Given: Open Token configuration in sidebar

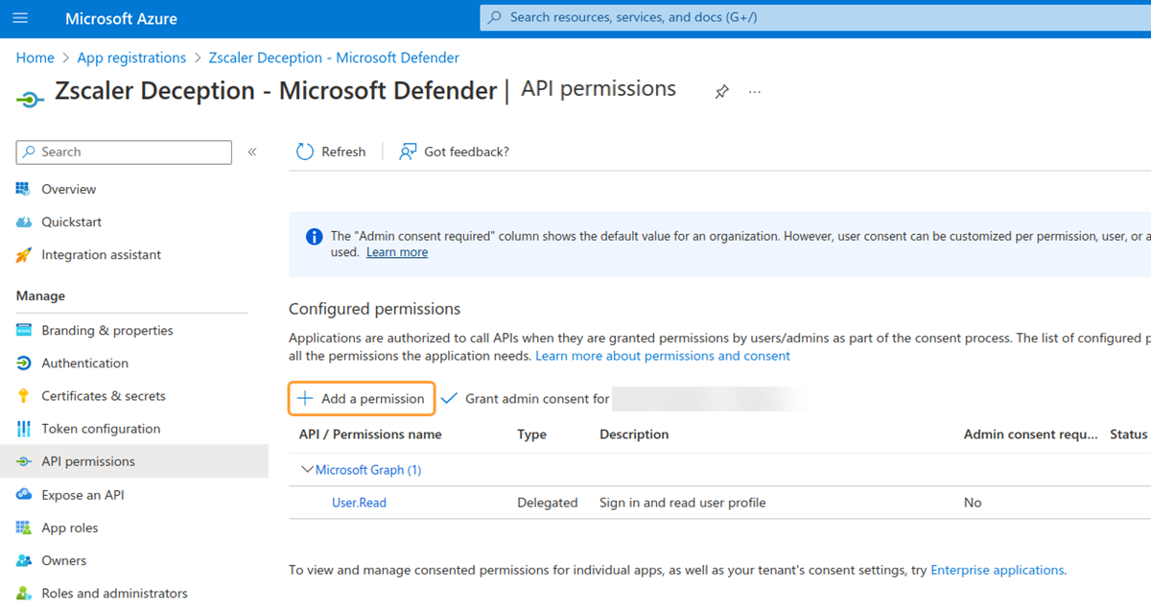Looking at the screenshot, I should point(101,429).
